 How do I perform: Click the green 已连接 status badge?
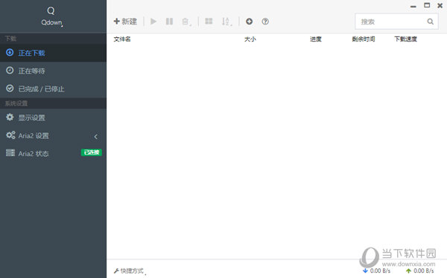point(92,152)
